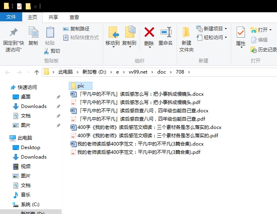The height and width of the screenshot is (214, 277).
Task: Click vv99.net in the address breadcrumb
Action: pos(138,72)
